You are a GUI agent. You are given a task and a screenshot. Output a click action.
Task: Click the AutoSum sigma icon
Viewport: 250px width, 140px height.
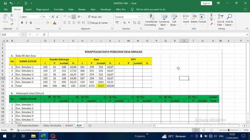[211, 15]
